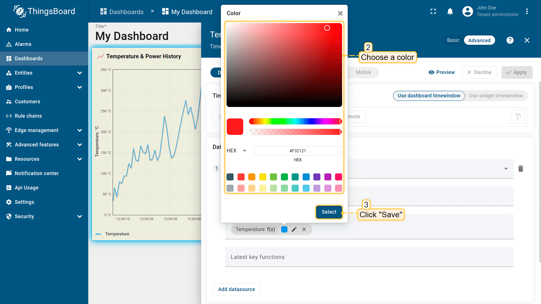This screenshot has width=541, height=304.
Task: Switch to the Mobile tab
Action: pyautogui.click(x=363, y=72)
